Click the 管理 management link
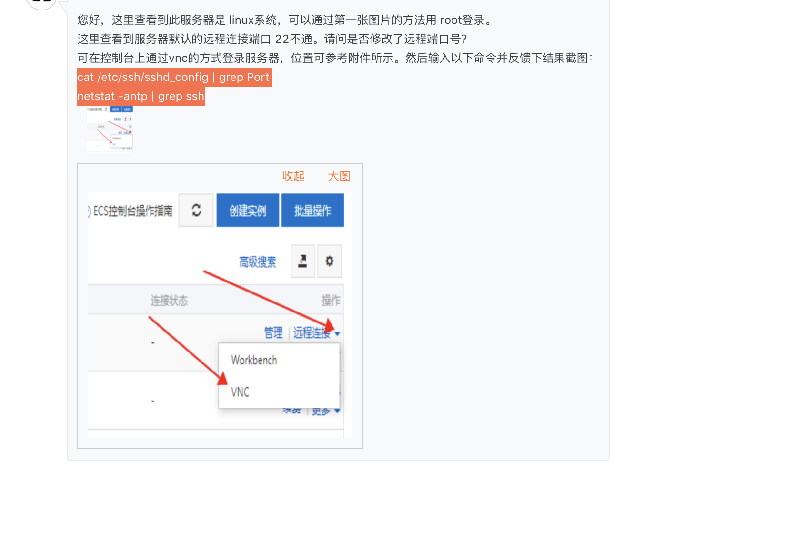 [272, 333]
